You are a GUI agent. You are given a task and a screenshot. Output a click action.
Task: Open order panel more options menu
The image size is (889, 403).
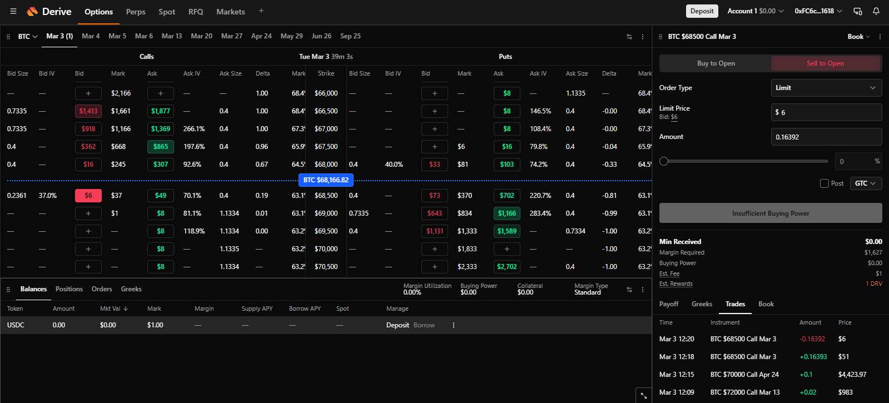coord(880,37)
